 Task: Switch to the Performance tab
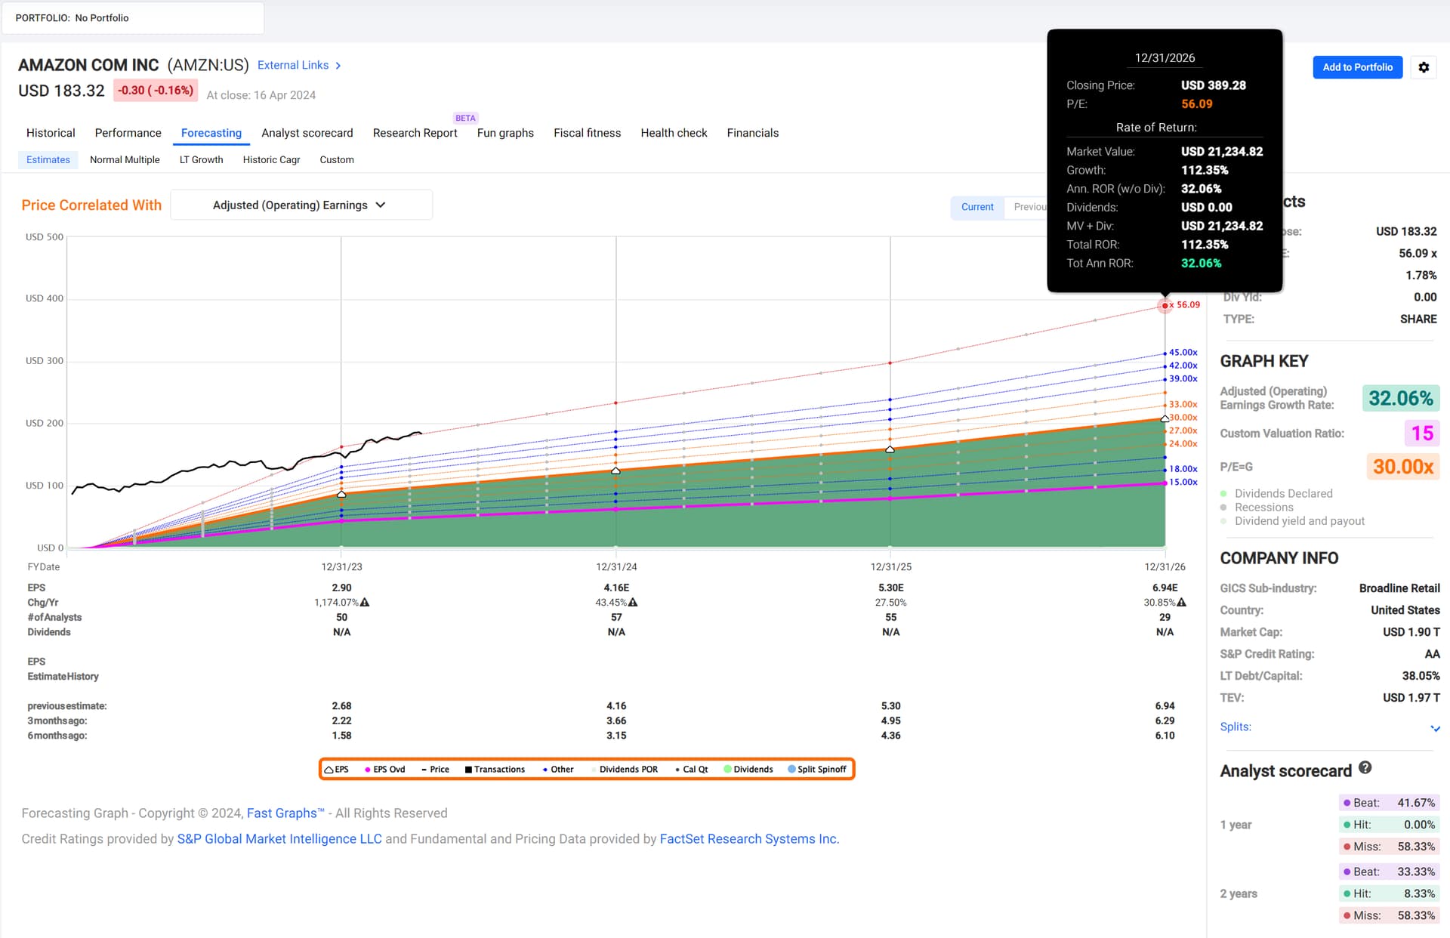coord(128,133)
